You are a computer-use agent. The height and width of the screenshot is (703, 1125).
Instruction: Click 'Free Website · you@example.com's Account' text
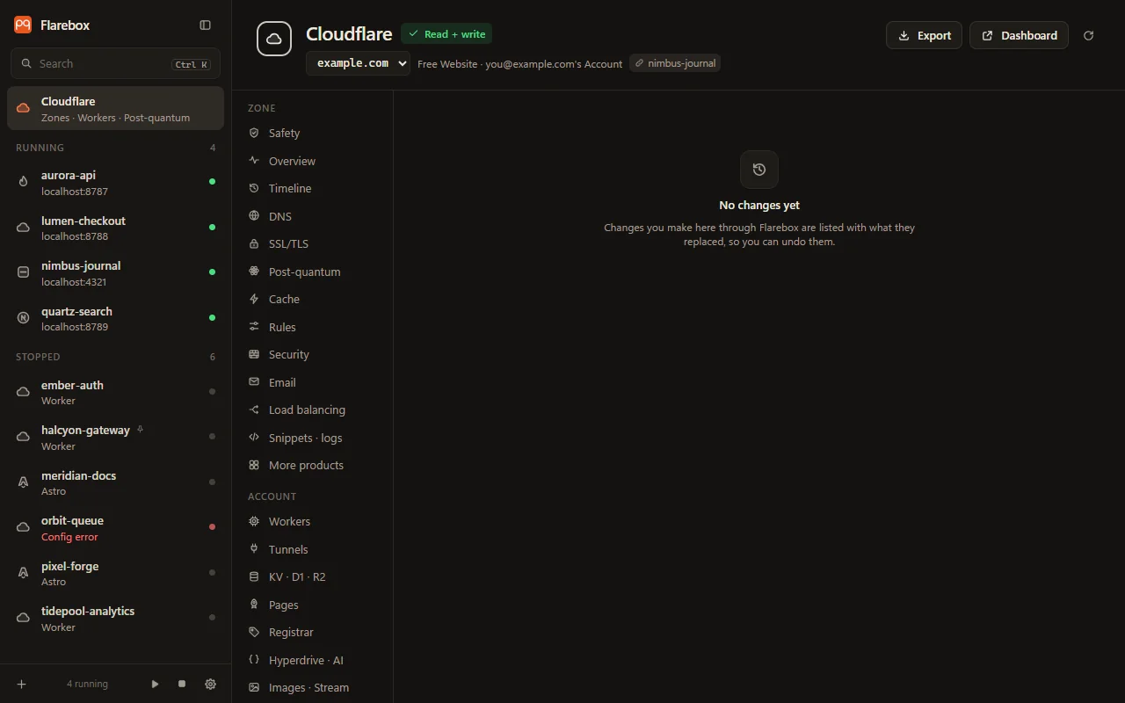[x=519, y=64]
